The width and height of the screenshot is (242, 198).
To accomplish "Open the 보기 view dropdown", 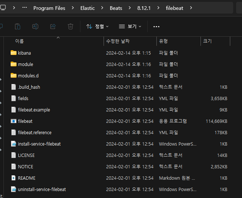I will point(130,26).
